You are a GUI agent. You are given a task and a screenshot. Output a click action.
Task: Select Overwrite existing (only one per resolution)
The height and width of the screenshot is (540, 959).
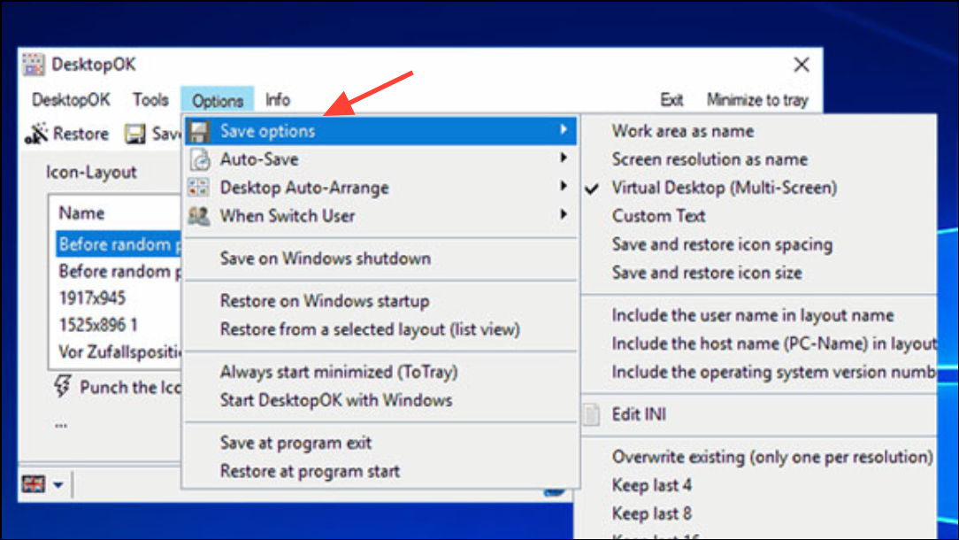[772, 457]
